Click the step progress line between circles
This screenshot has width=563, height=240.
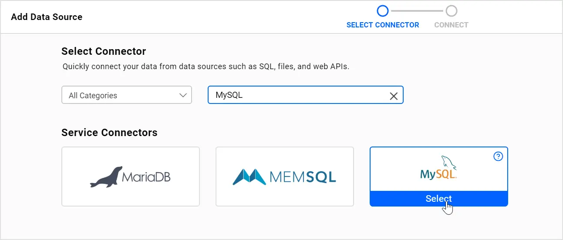tap(417, 11)
